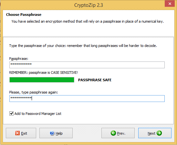
Task: Toggle the Add to Password Manager List checkbox
Action: pyautogui.click(x=11, y=114)
